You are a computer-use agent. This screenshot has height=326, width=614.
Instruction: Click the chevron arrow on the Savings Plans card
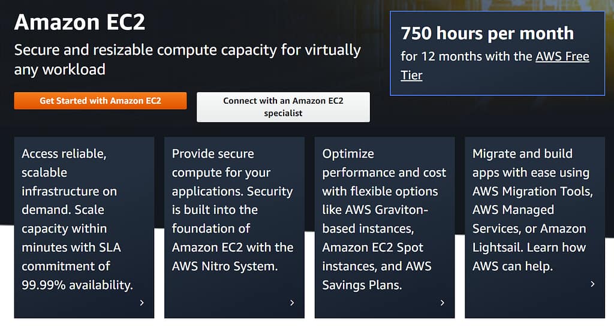tap(443, 303)
